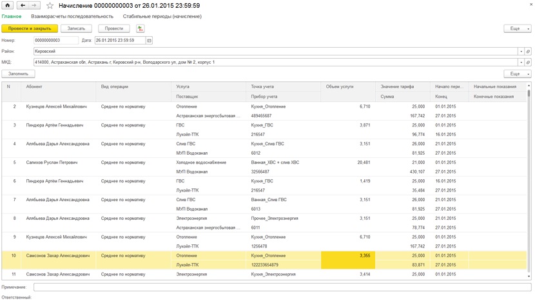Click the Заполнить button
Image resolution: width=535 pixels, height=303 pixels.
point(18,73)
